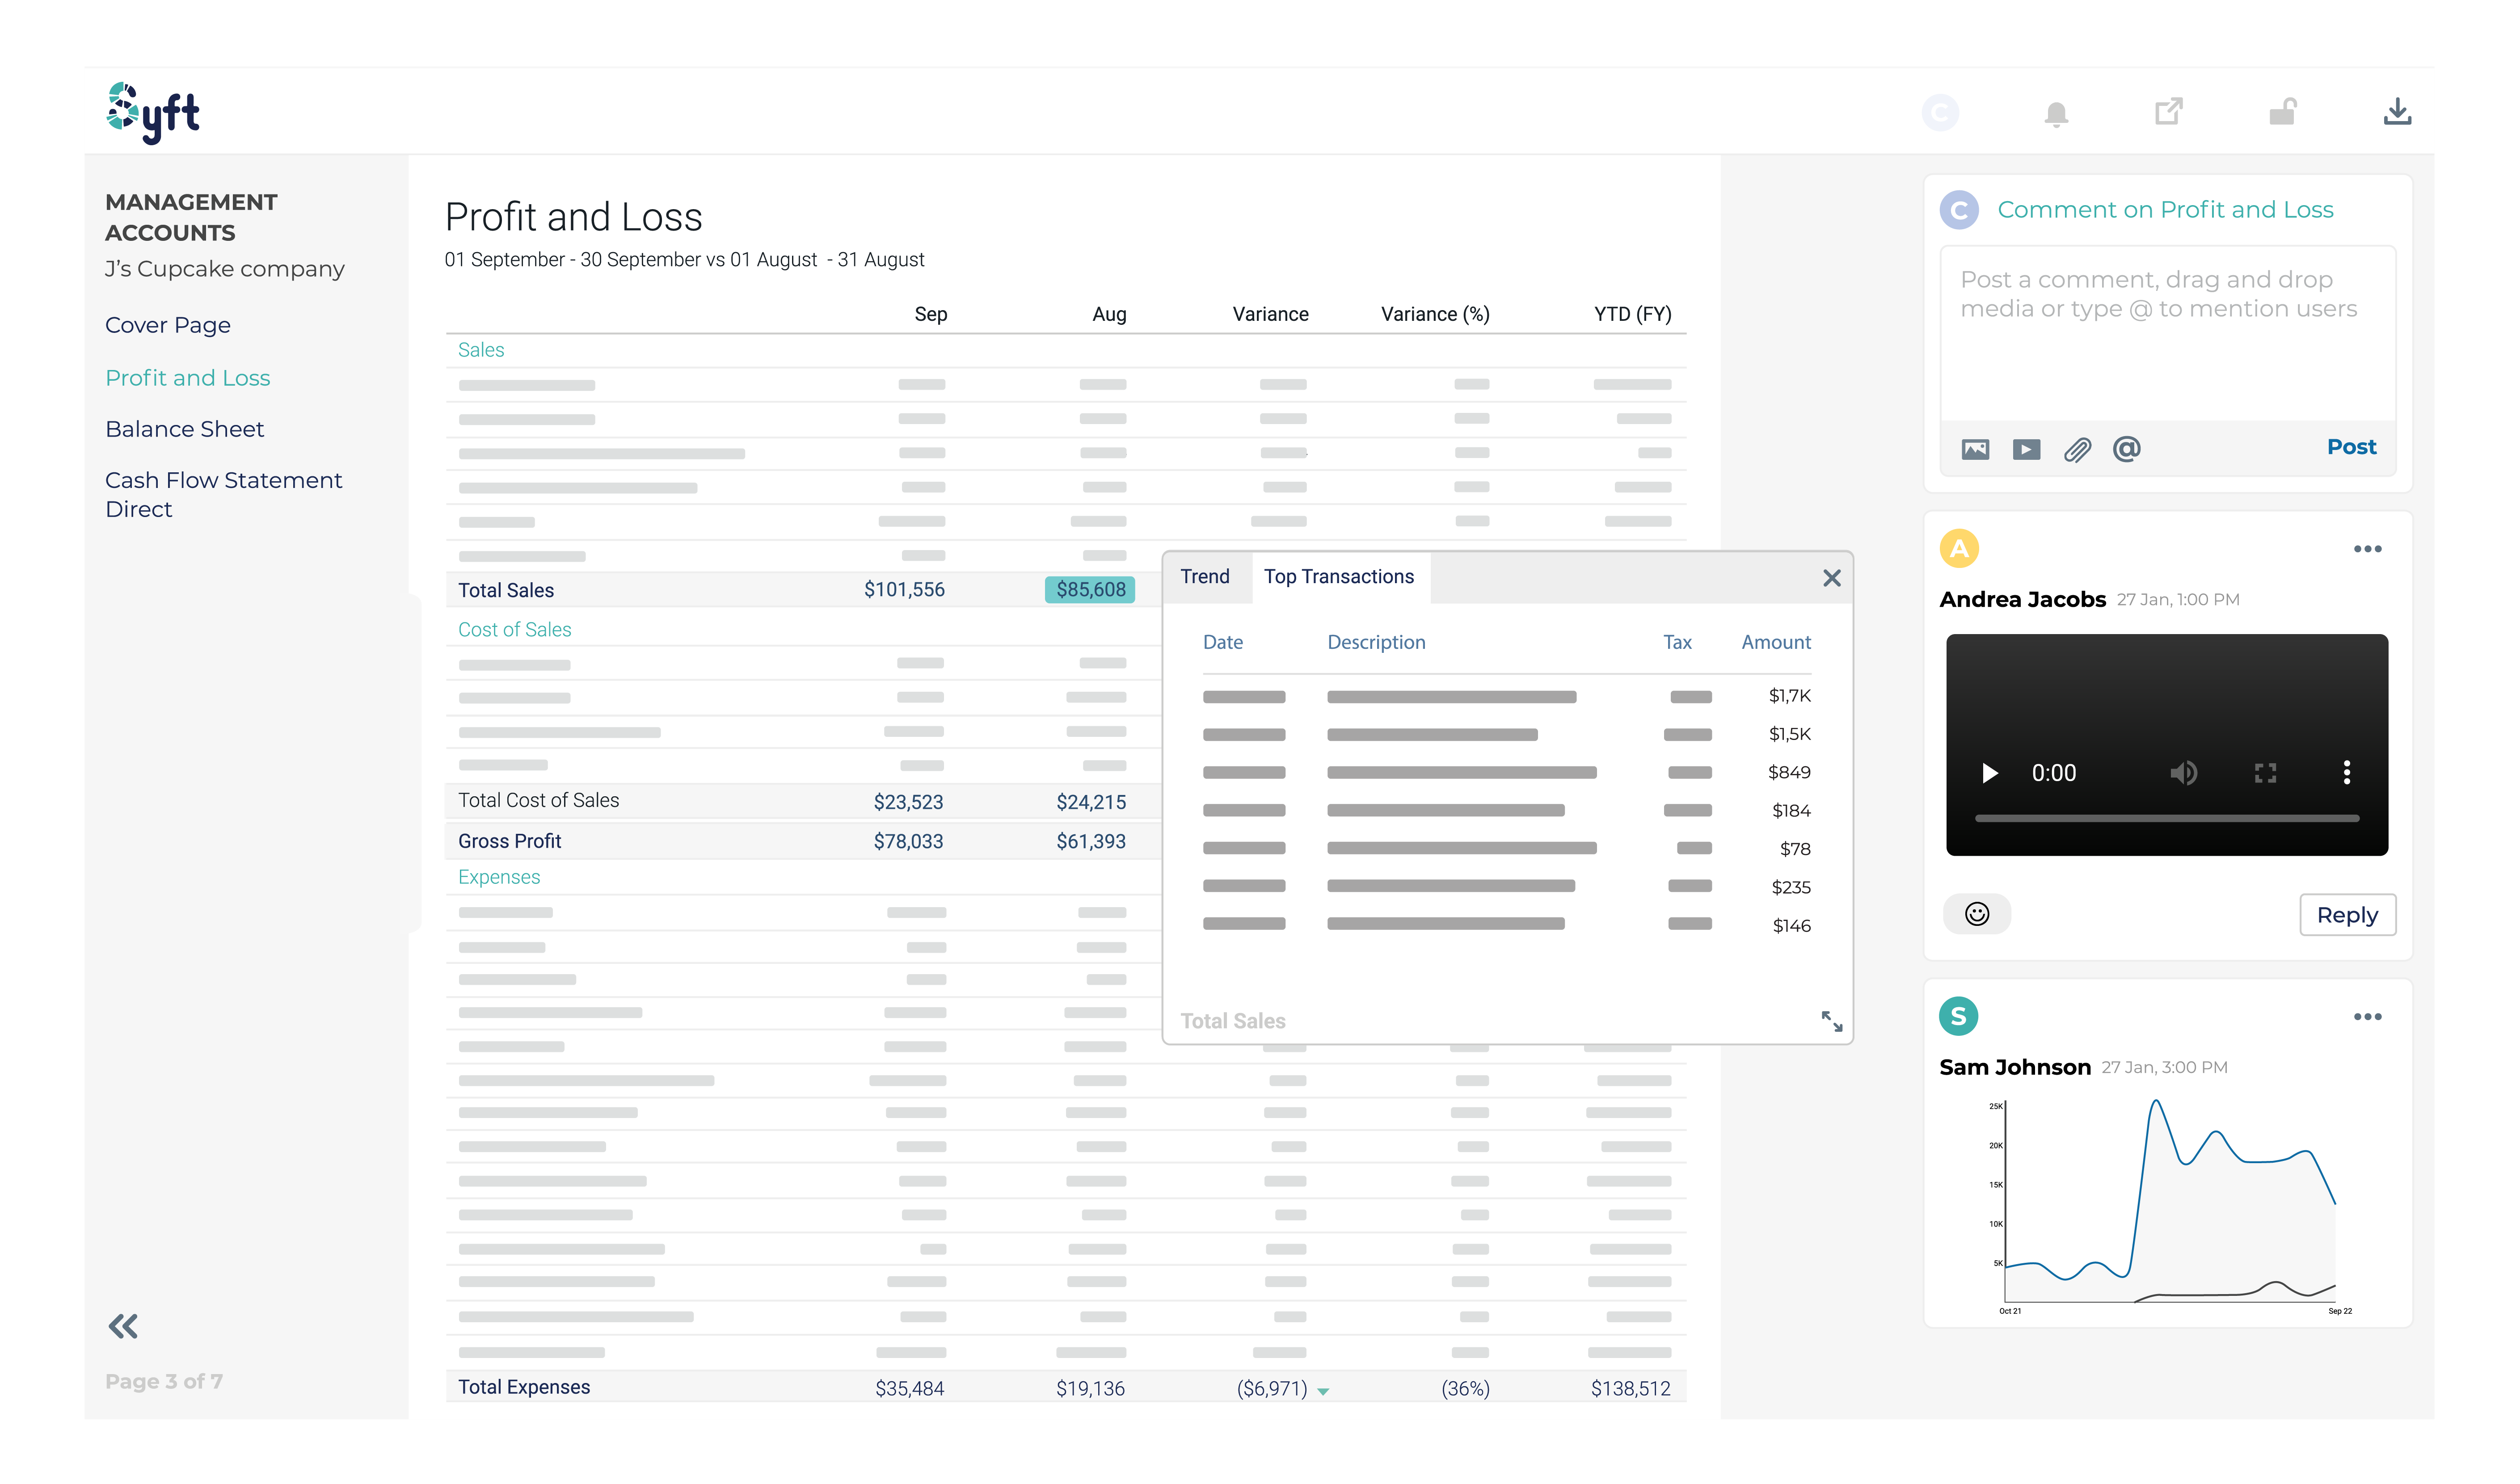Mute the video volume
Screen dimensions: 2520x1484
(2183, 773)
